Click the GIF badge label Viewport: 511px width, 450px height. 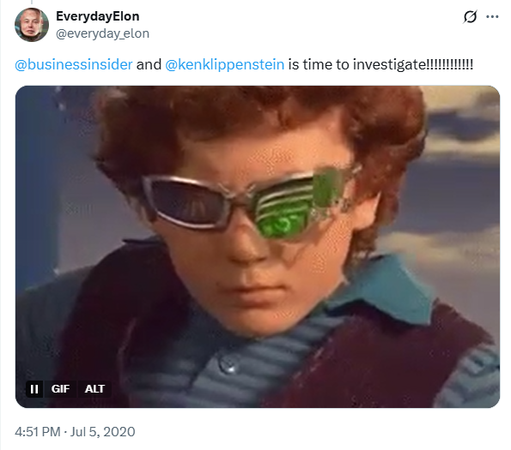click(60, 389)
